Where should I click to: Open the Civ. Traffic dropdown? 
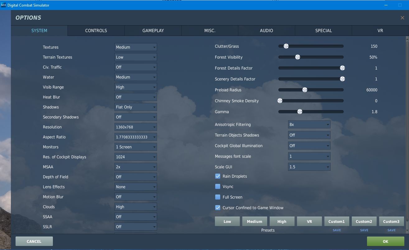point(136,67)
